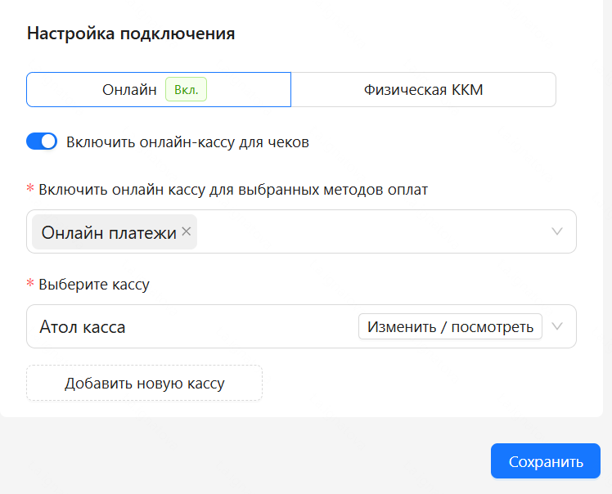
Task: Switch to the Онлайн tab
Action: (x=159, y=89)
